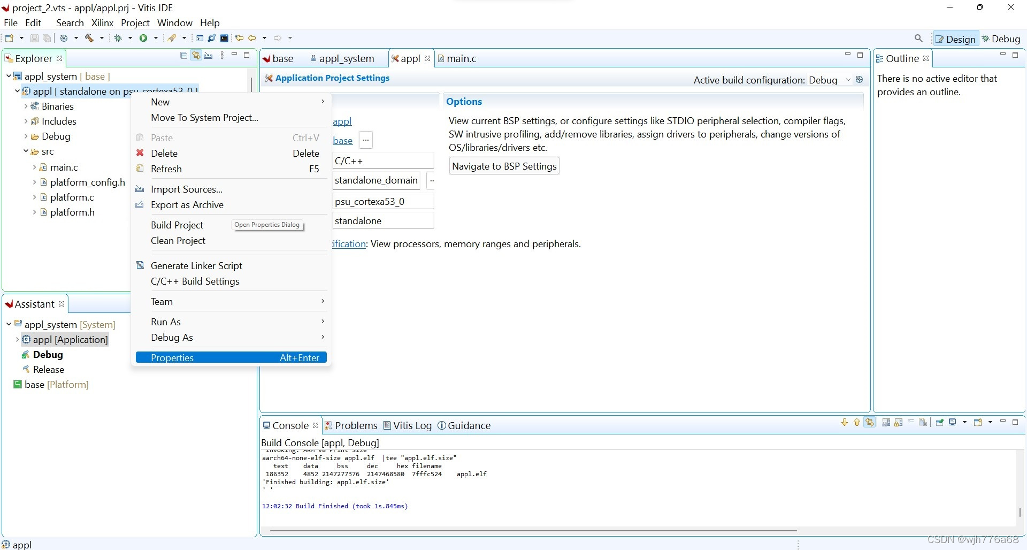The image size is (1027, 550).
Task: Click the New project toolbar icon
Action: click(x=9, y=38)
